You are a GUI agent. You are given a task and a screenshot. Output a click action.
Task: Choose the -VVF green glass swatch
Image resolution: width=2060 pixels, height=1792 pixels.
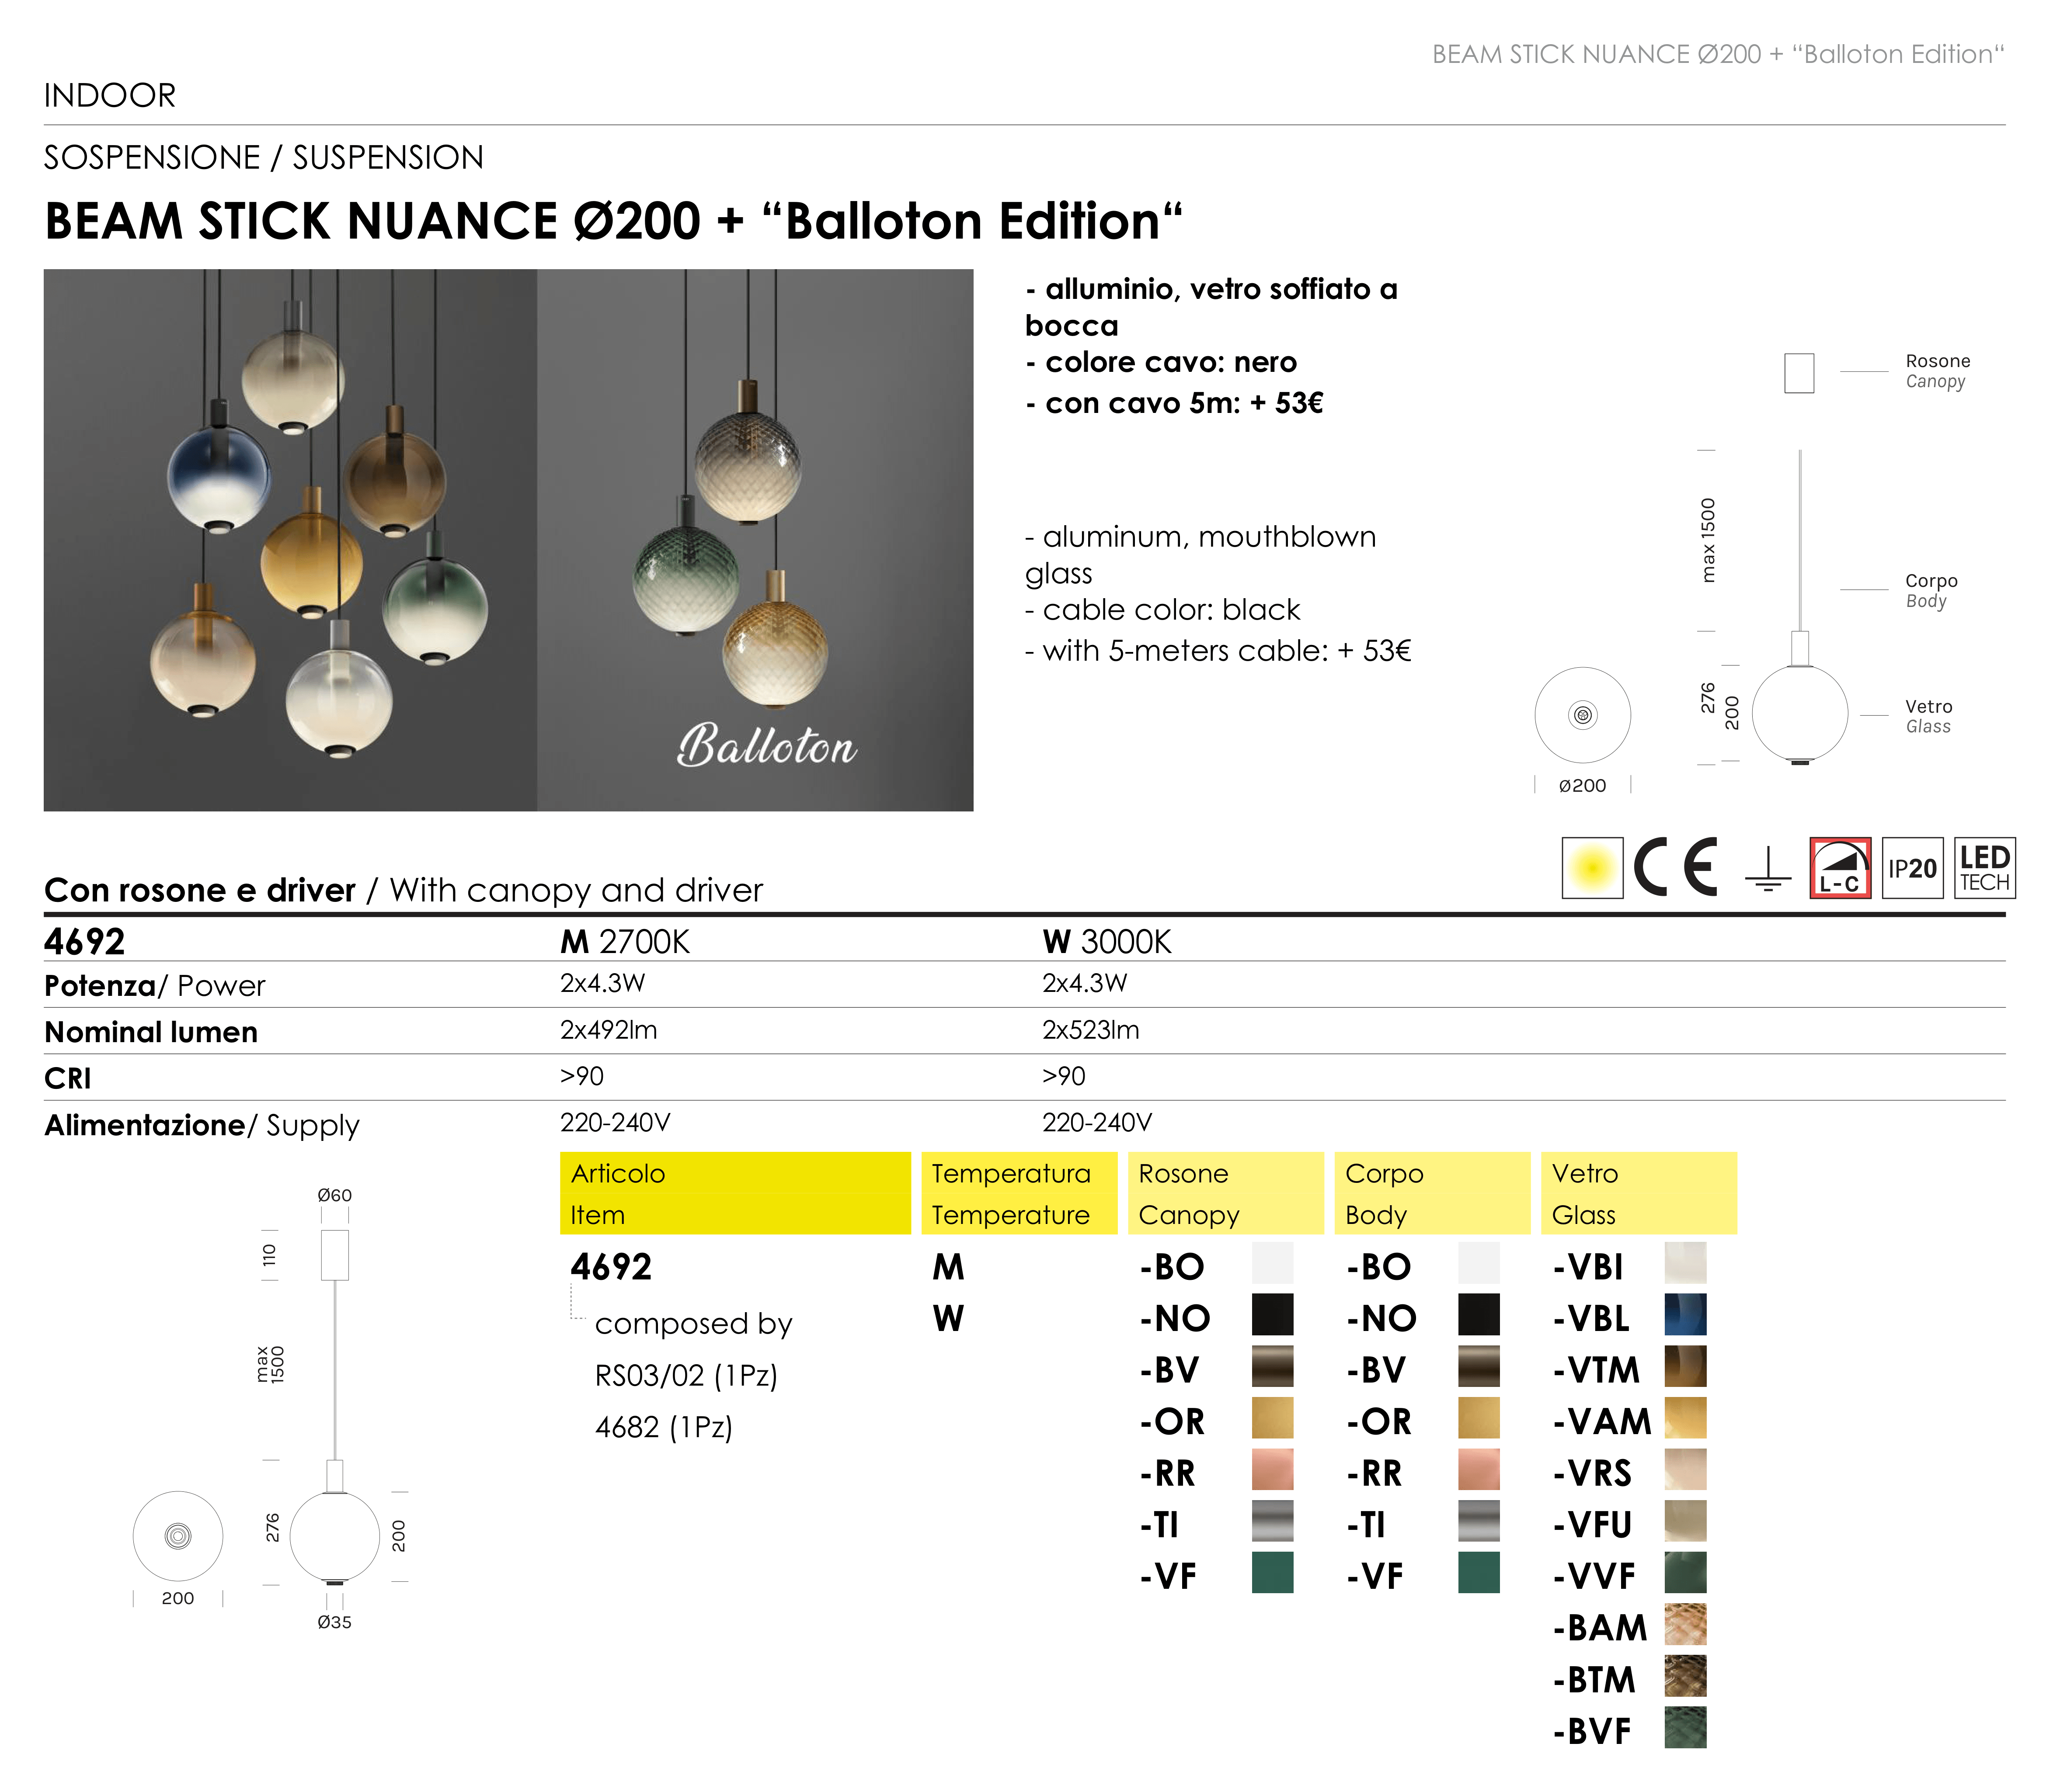coord(1686,1573)
